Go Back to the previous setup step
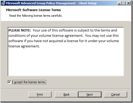The image size is (133, 103). coord(66,95)
